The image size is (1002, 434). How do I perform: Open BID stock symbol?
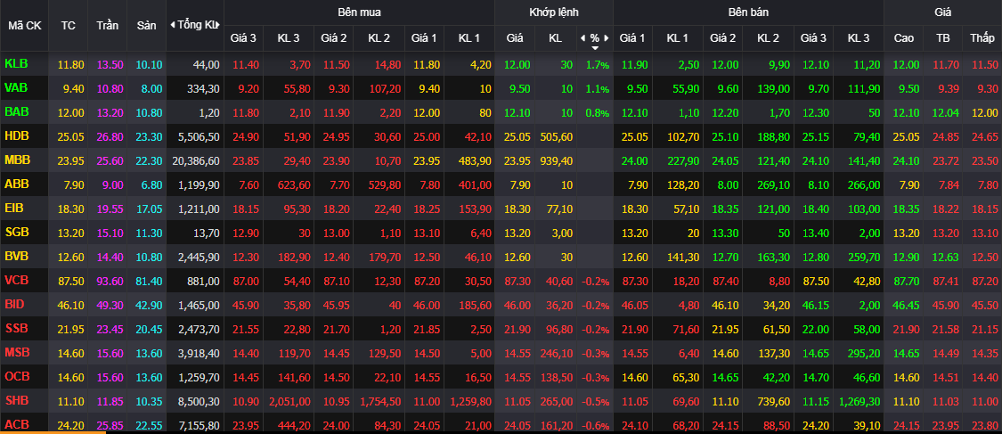(x=14, y=304)
